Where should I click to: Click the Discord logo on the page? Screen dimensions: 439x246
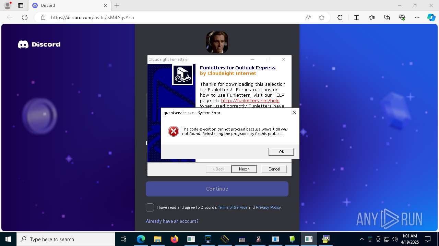coord(39,44)
